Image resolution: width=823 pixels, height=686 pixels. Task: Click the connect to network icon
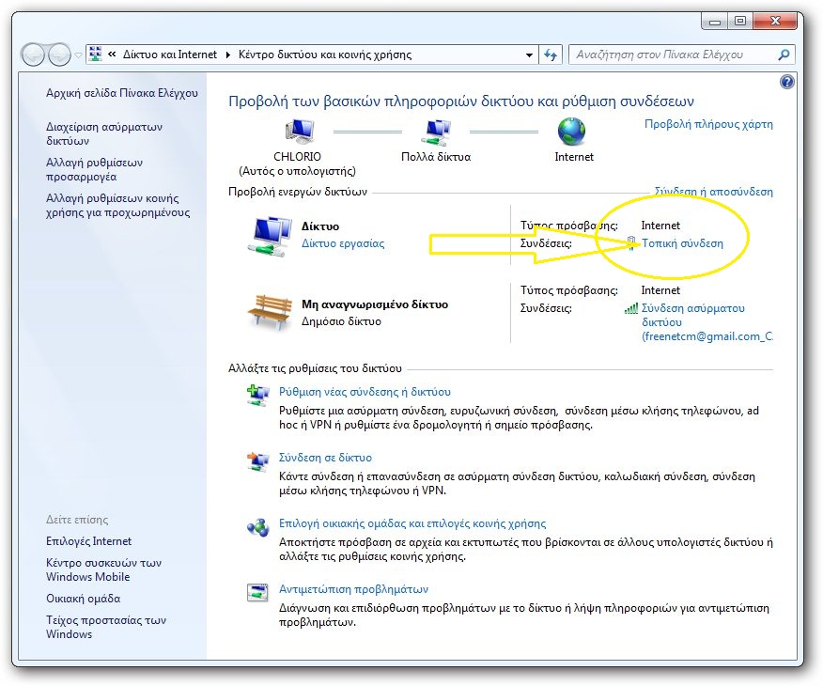pyautogui.click(x=257, y=460)
